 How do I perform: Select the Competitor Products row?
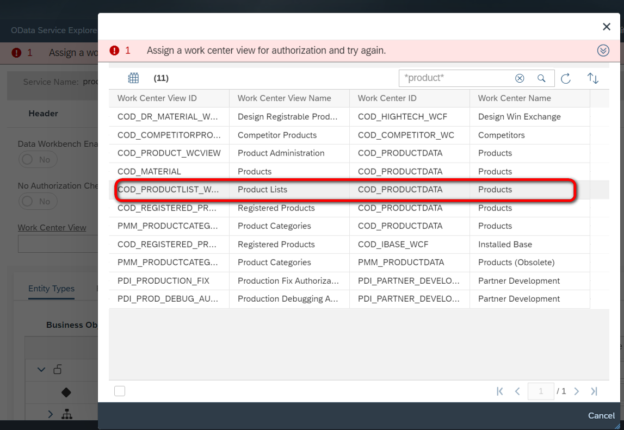[349, 135]
